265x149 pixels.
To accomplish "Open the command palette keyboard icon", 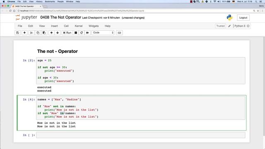I will tap(119, 33).
